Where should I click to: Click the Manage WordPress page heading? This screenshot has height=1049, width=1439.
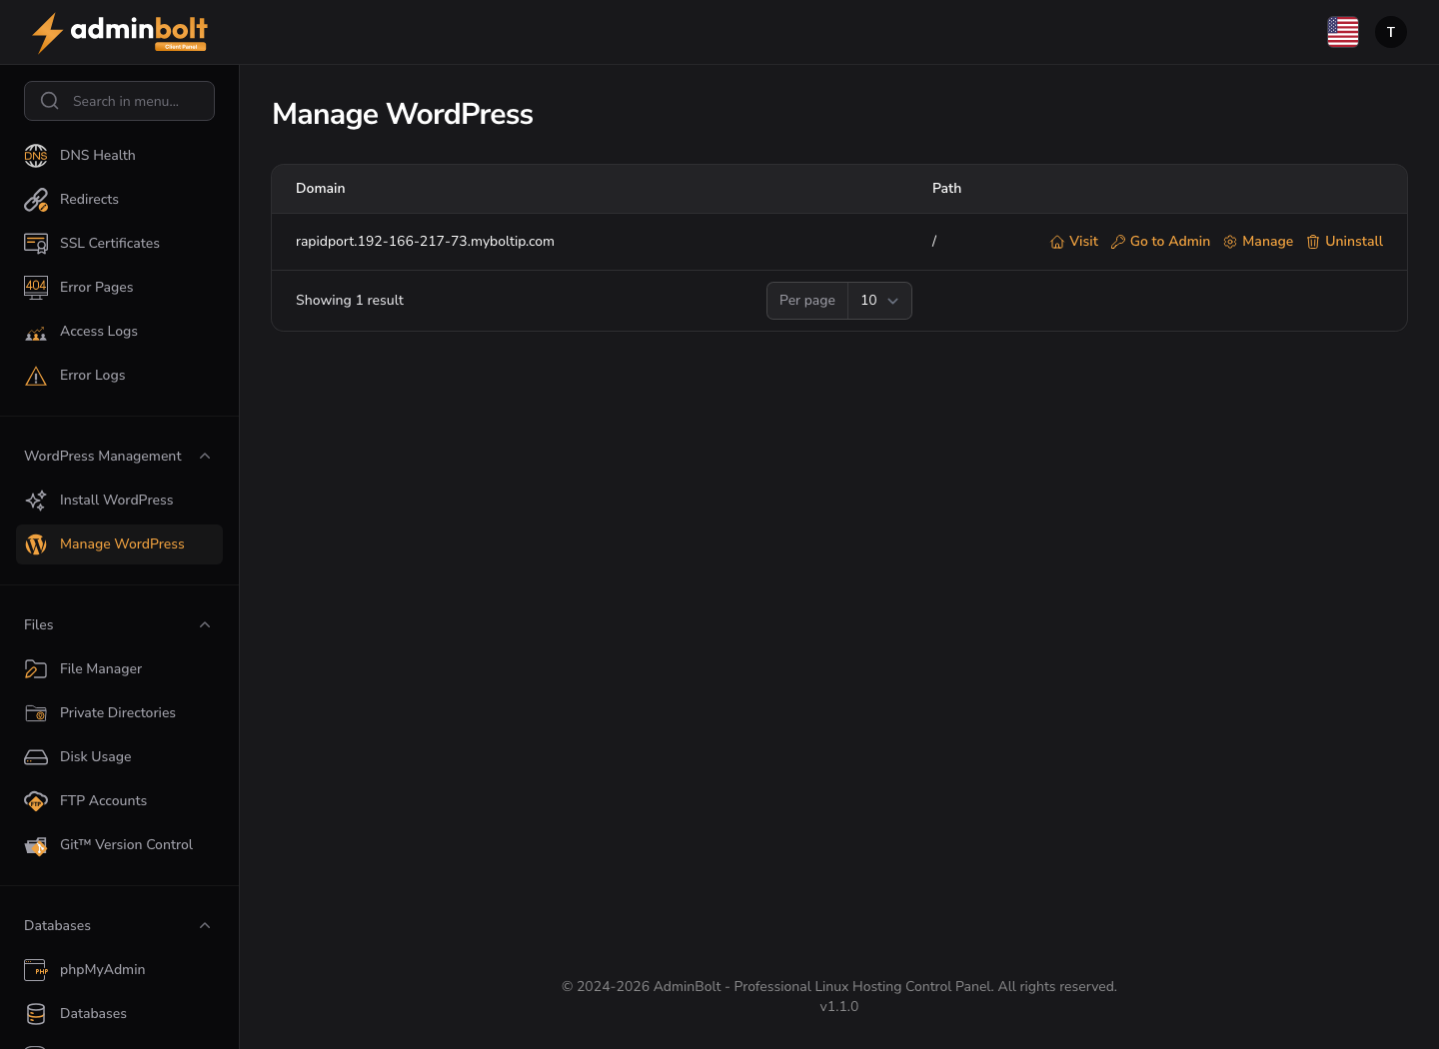403,114
